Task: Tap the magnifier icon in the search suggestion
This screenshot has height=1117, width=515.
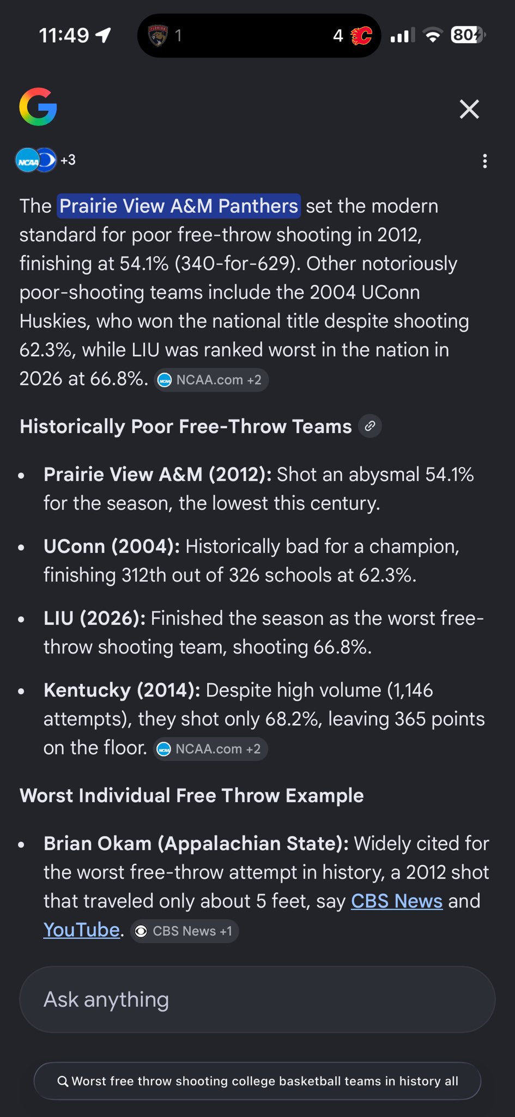Action: click(63, 1081)
